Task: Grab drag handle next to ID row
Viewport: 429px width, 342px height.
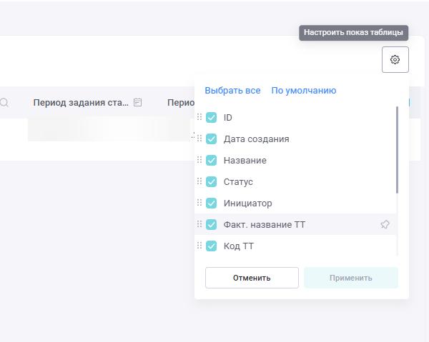Action: (x=199, y=117)
